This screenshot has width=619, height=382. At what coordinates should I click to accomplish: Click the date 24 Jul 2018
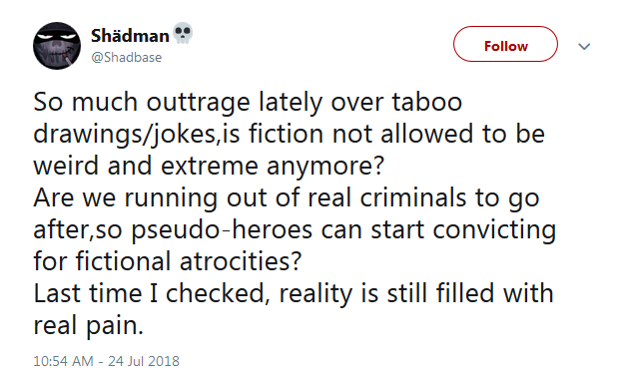click(x=144, y=361)
